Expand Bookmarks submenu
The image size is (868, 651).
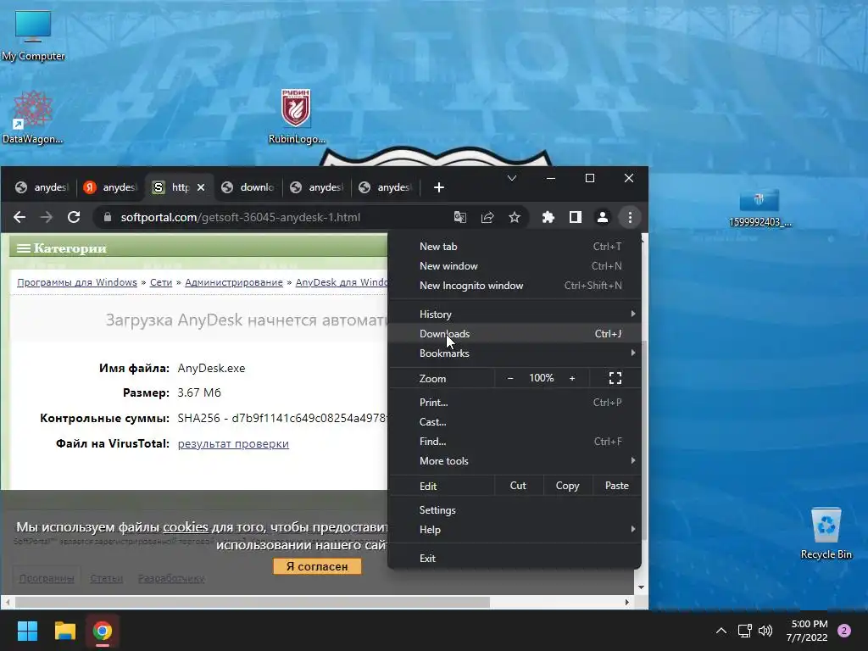[x=515, y=353]
